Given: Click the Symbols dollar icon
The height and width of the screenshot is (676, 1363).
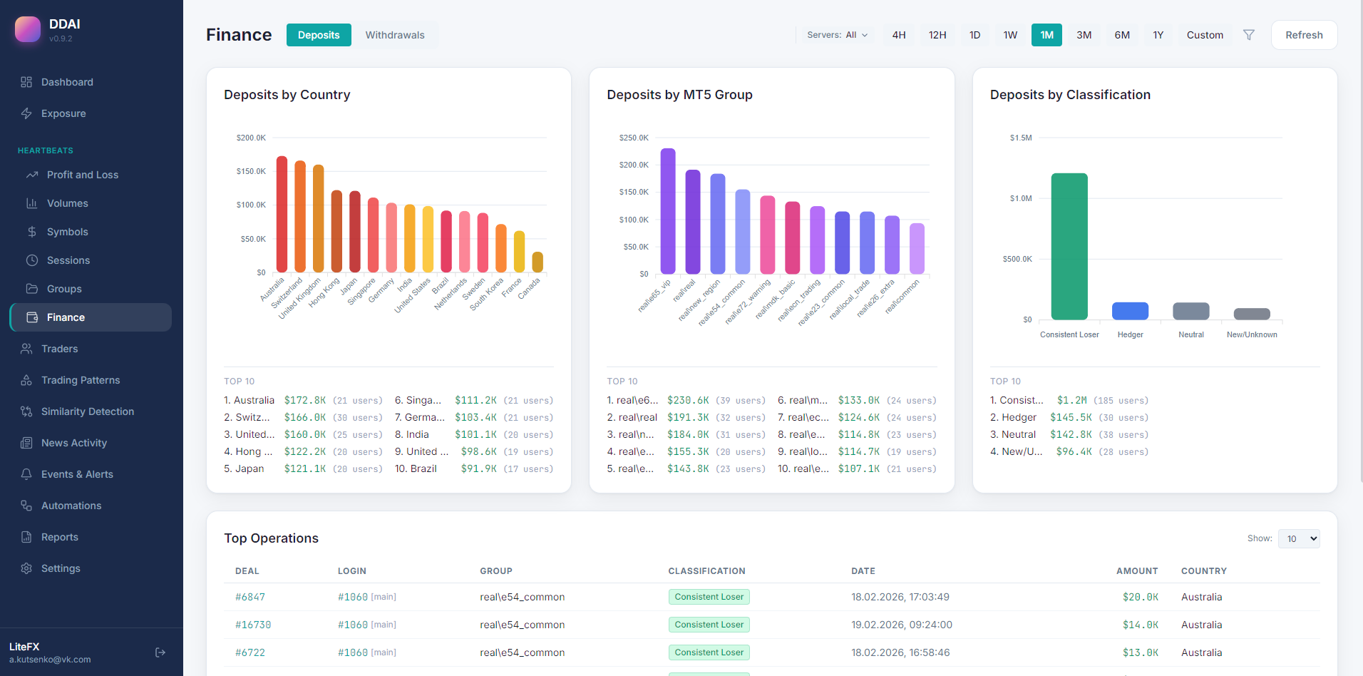Looking at the screenshot, I should [x=32, y=232].
